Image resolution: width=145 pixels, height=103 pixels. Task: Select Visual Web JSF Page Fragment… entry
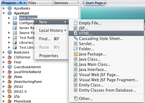pyautogui.click(x=106, y=80)
